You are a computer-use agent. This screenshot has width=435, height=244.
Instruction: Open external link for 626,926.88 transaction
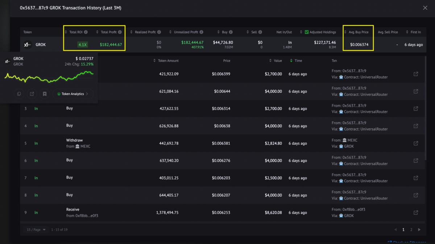[416, 126]
